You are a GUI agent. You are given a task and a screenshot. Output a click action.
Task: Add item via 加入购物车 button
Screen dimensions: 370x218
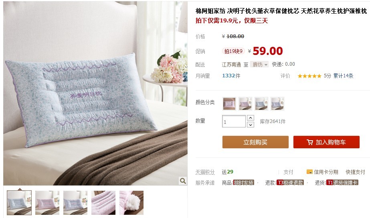[x=326, y=142]
